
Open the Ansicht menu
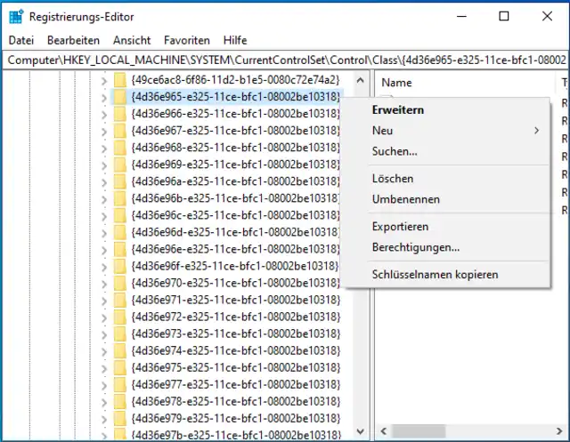pos(132,40)
